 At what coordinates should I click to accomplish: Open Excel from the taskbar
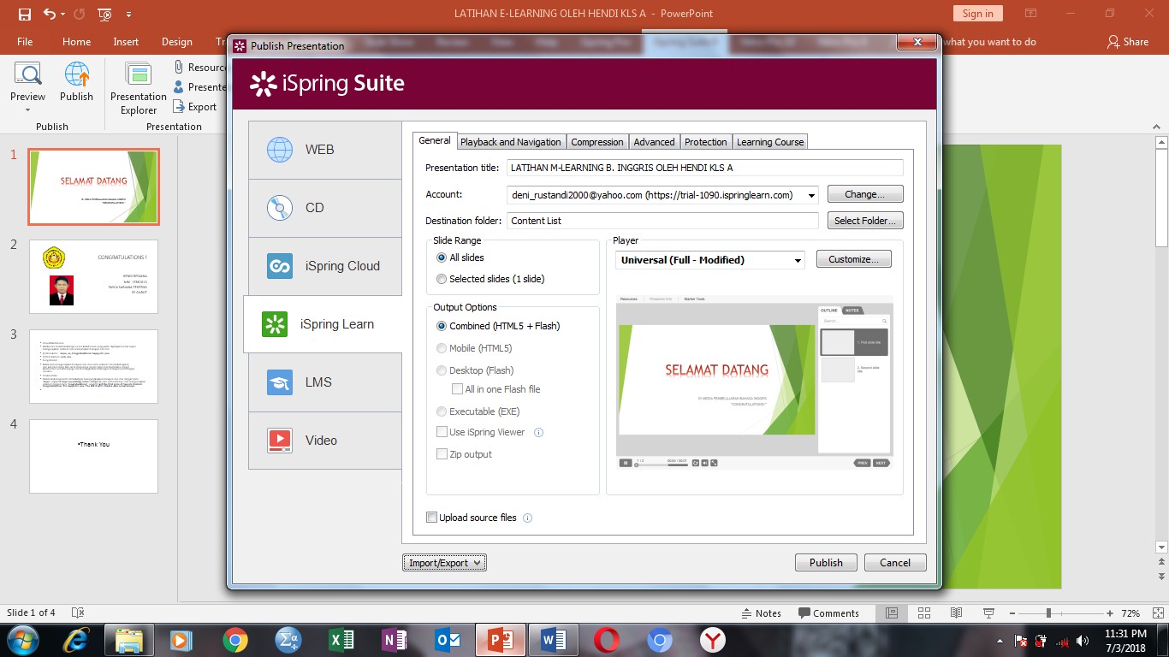click(341, 639)
